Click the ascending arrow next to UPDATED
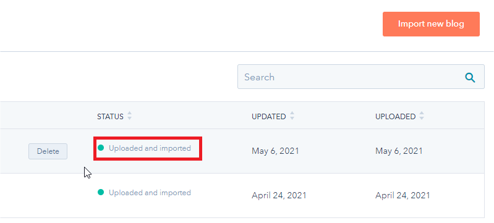This screenshot has width=494, height=223. coord(292,114)
